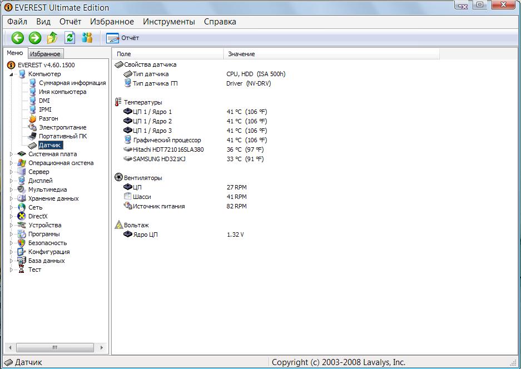Click the Тест hourglass icon
The height and width of the screenshot is (369, 521).
click(x=22, y=270)
